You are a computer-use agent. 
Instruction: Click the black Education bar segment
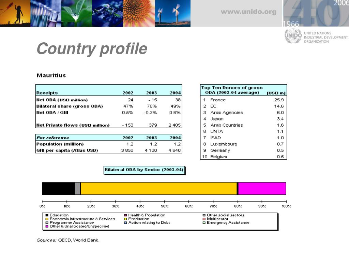point(59,188)
